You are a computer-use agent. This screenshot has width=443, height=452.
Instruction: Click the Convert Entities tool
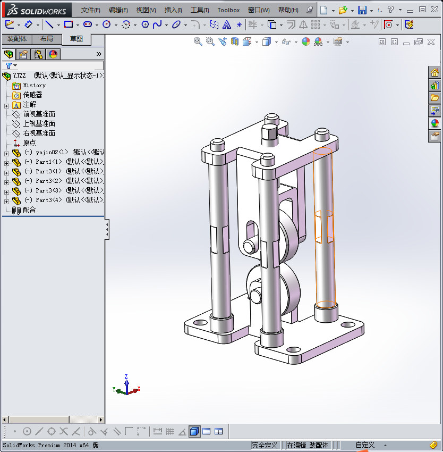[x=271, y=25]
